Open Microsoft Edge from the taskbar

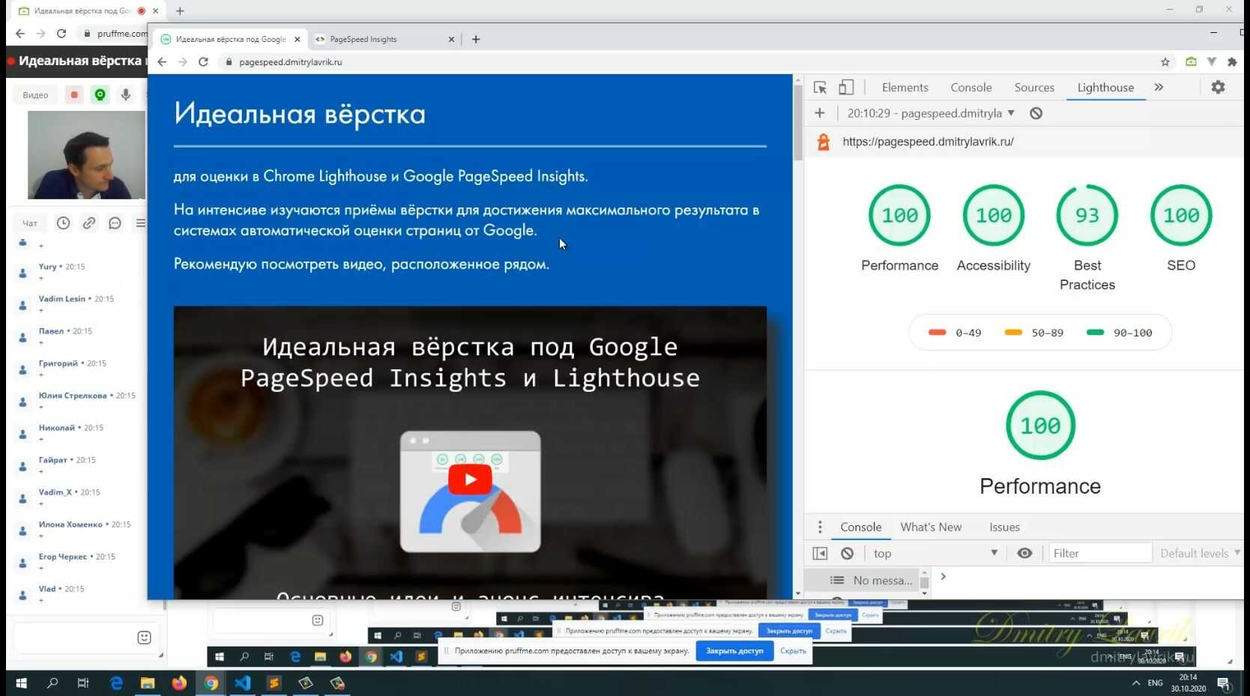[116, 683]
